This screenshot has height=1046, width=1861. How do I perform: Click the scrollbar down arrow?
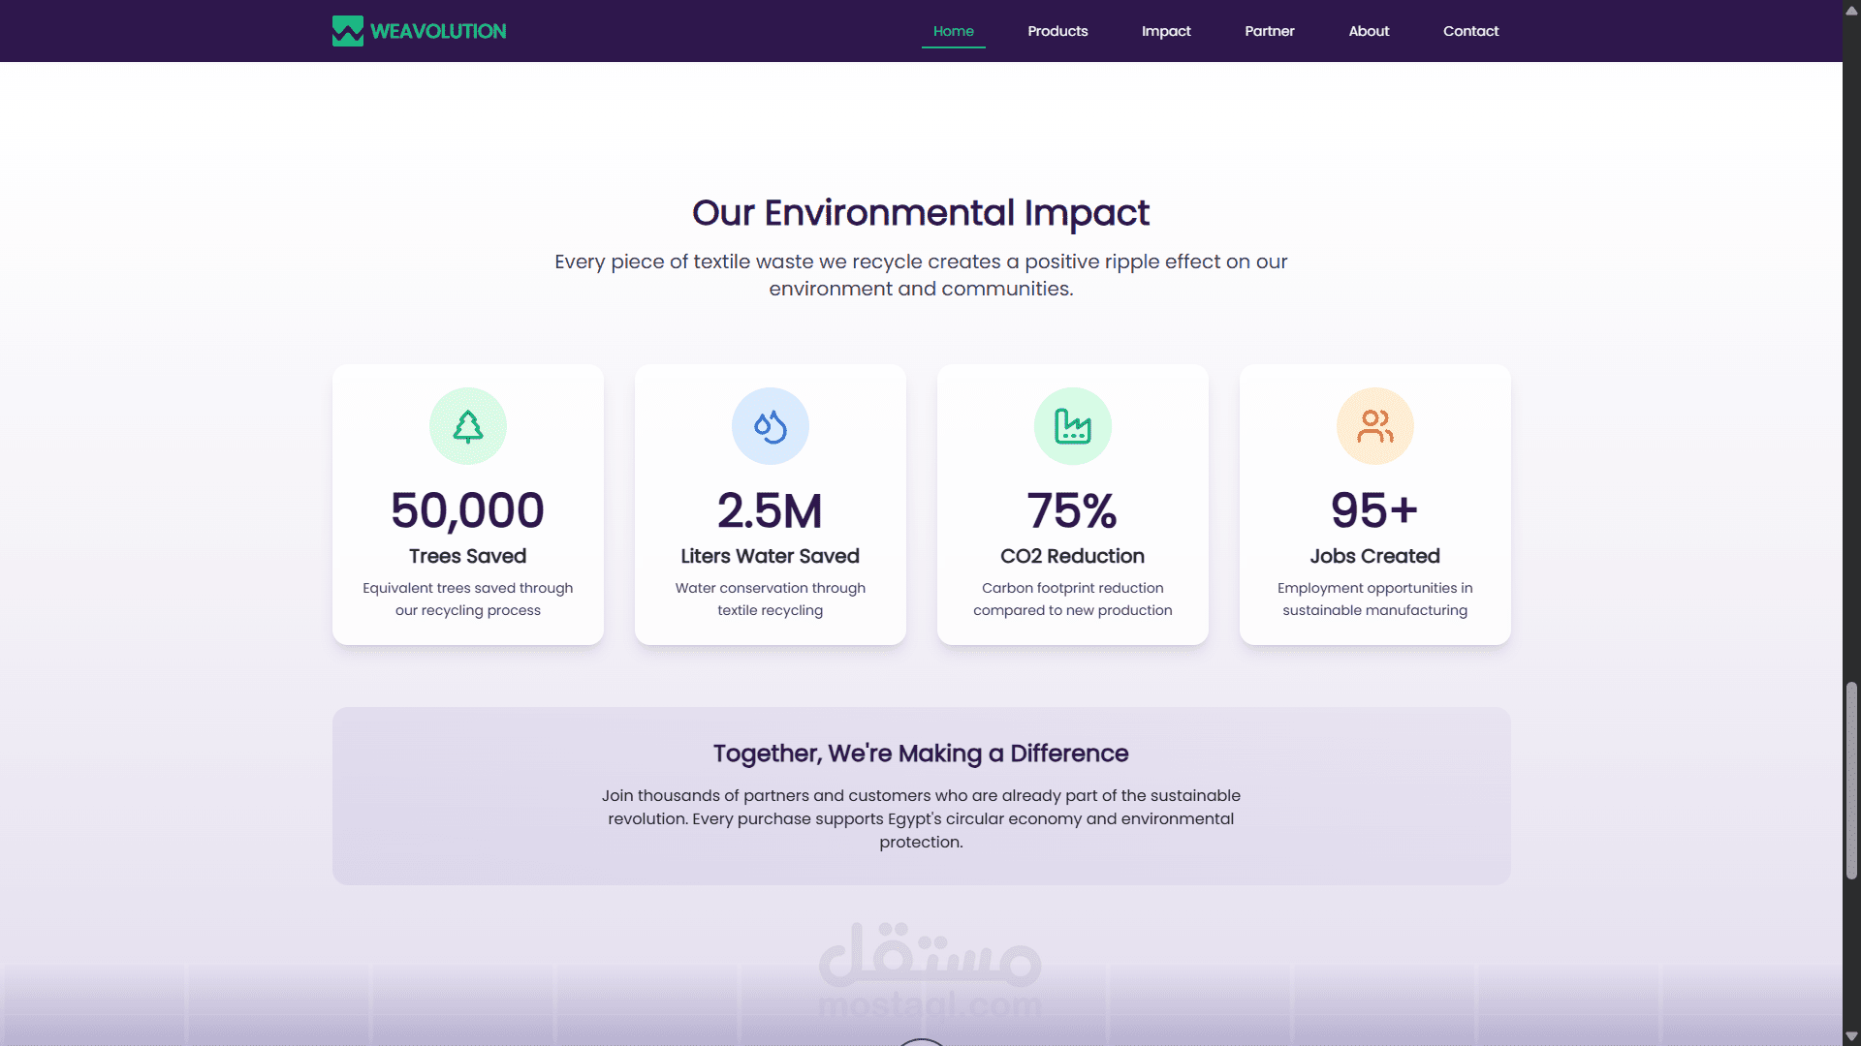1851,1036
